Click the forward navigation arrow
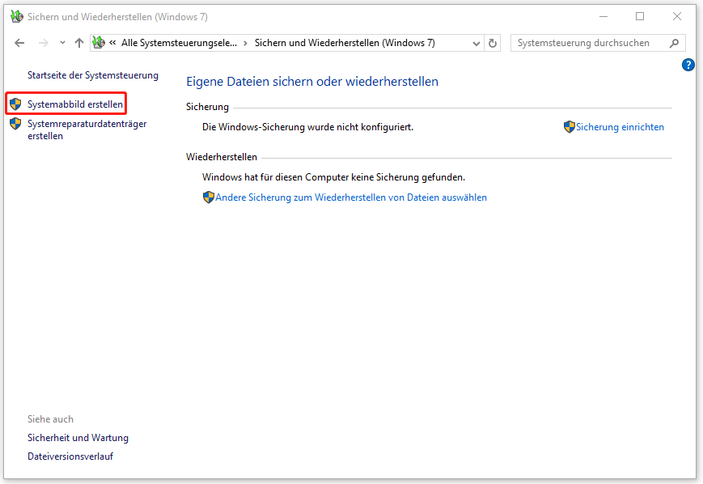703x484 pixels. [44, 43]
